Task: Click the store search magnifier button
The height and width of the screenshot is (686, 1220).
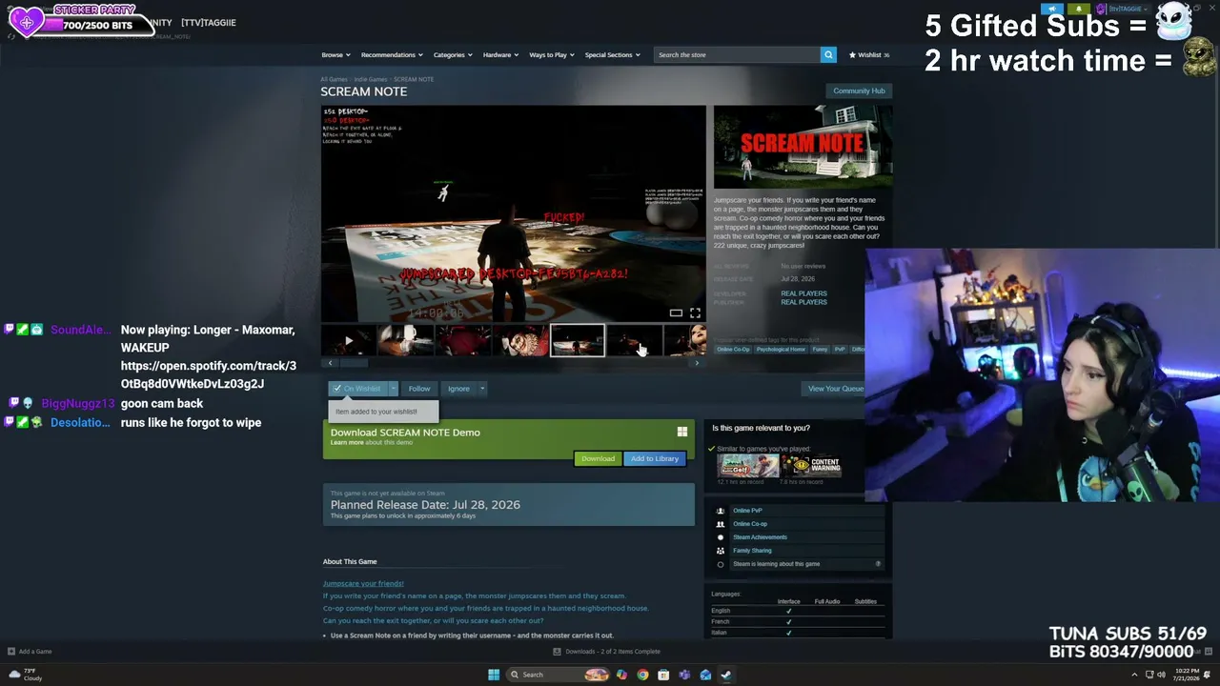Action: point(828,54)
